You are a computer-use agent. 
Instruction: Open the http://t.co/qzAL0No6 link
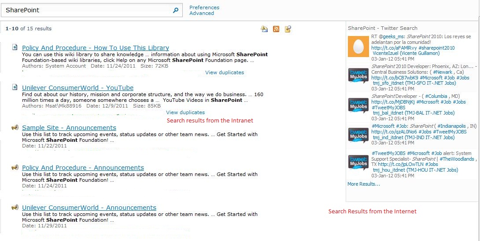pos(394,132)
